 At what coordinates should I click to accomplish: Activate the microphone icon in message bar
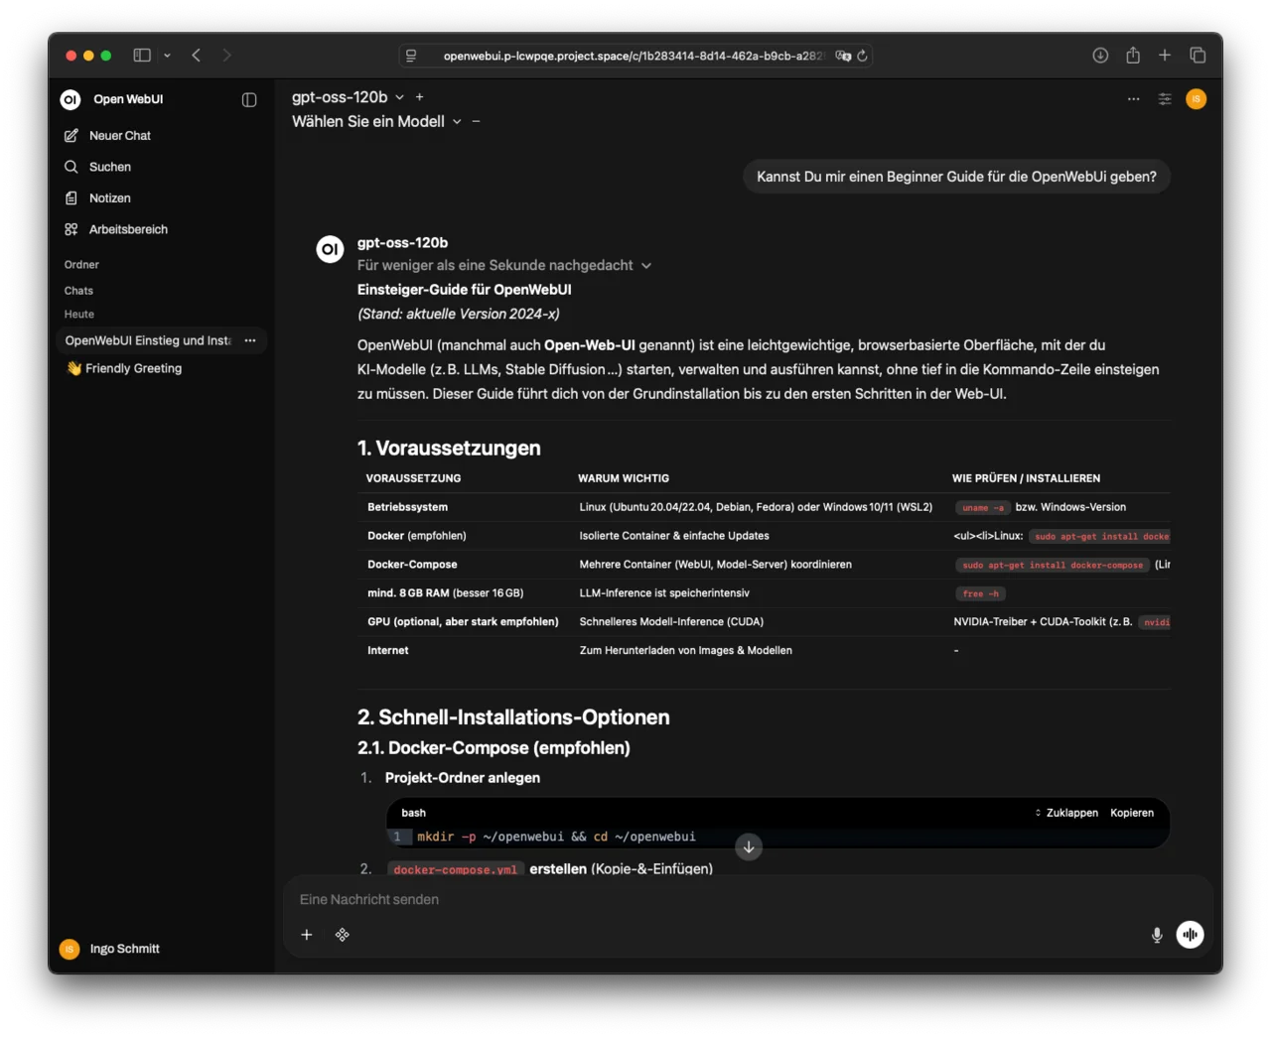click(1157, 934)
